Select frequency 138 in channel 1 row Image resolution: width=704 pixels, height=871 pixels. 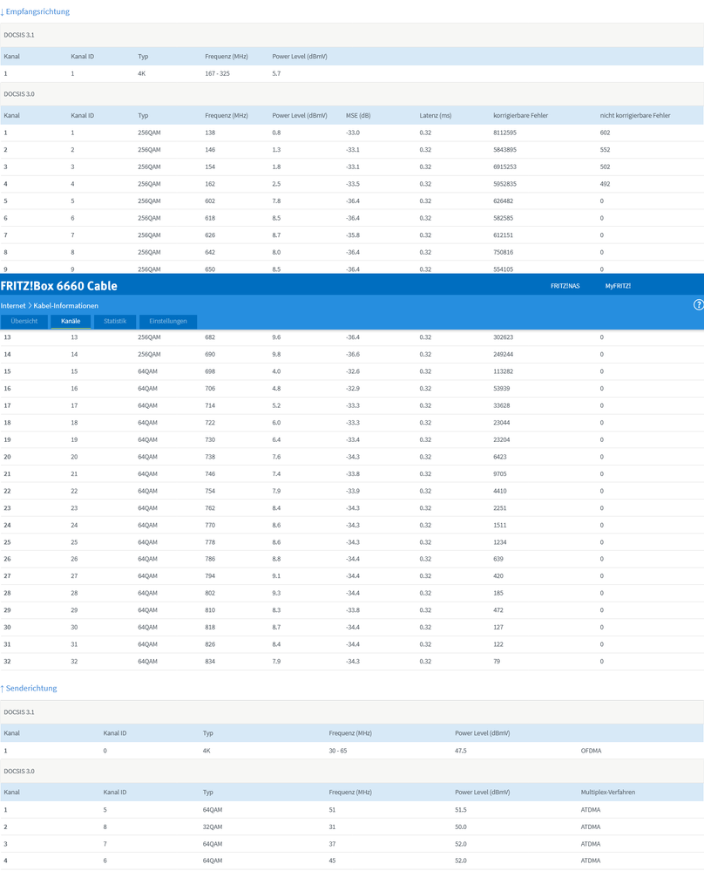click(x=210, y=133)
